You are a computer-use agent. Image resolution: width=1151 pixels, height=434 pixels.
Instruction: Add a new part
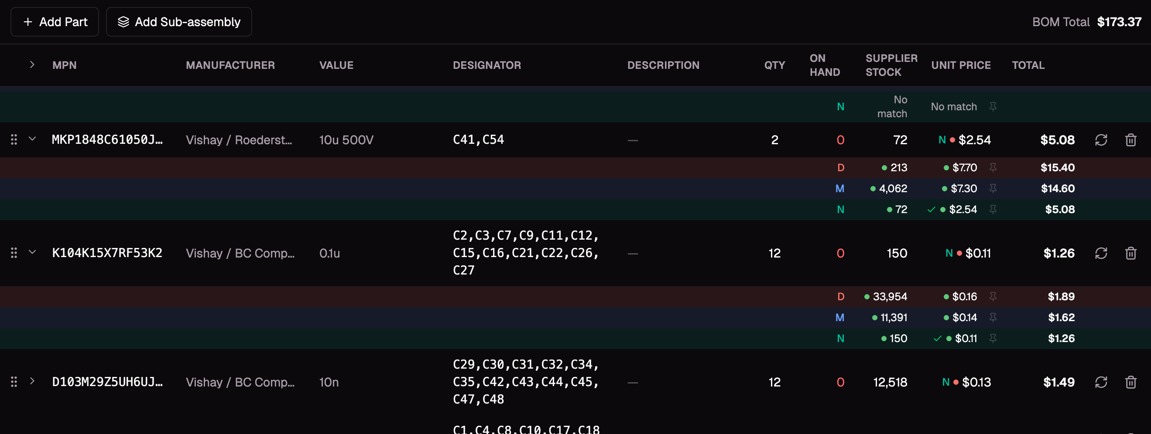coord(54,21)
